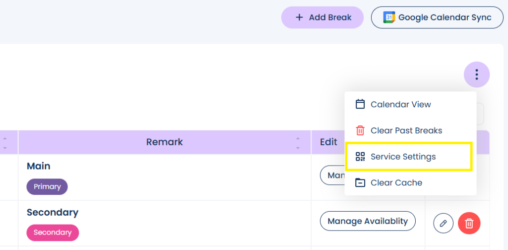The image size is (508, 250).
Task: Click the purple Primary badge
Action: pyautogui.click(x=47, y=187)
